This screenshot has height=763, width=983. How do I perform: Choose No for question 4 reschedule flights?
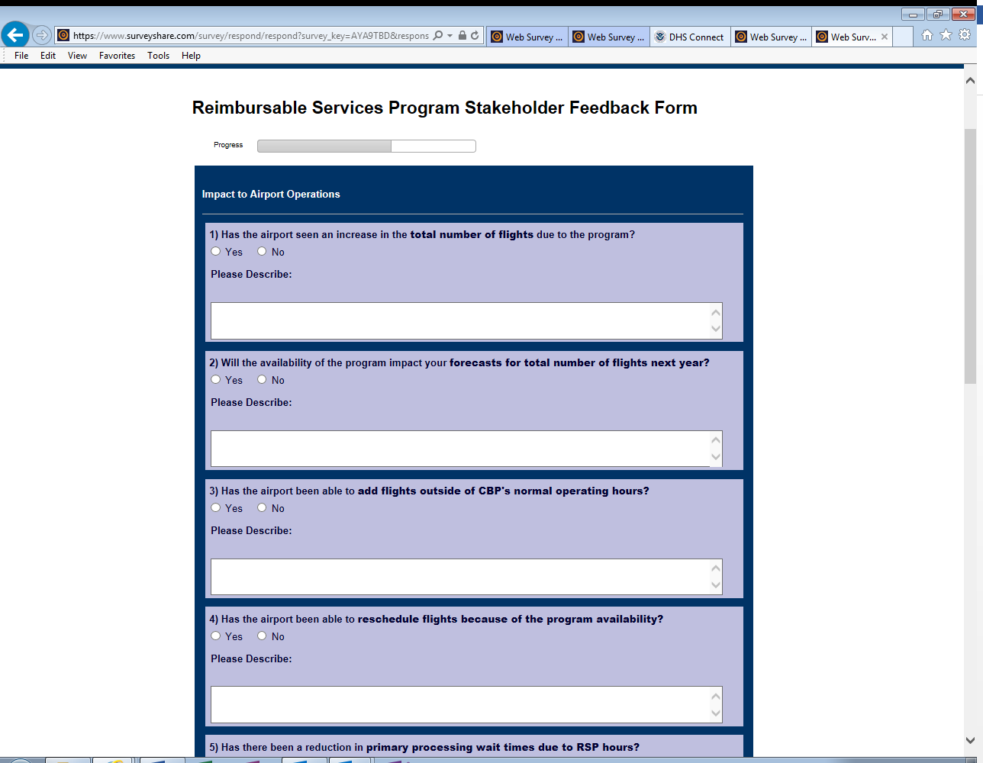262,636
